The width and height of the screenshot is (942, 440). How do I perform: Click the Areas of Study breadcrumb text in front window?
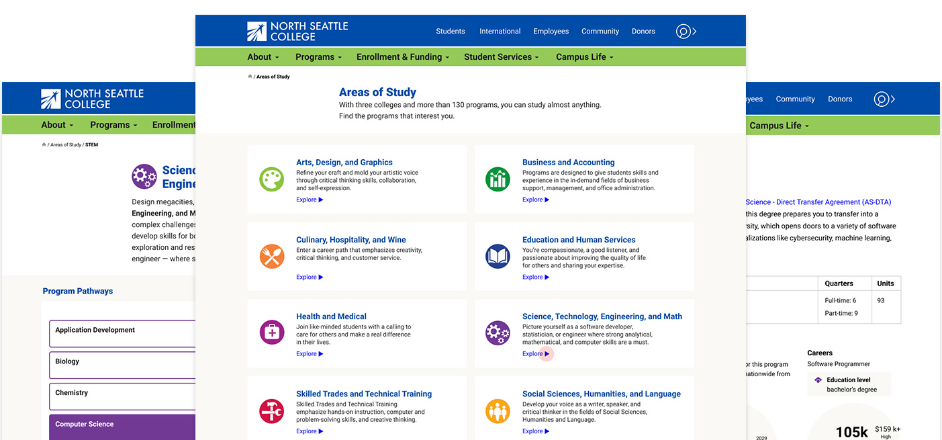pyautogui.click(x=273, y=77)
